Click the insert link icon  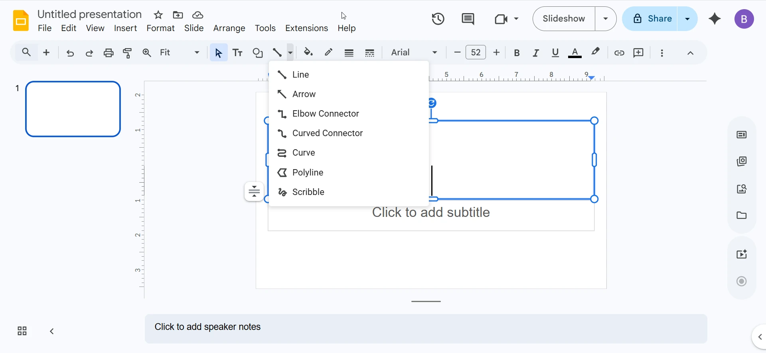click(619, 53)
